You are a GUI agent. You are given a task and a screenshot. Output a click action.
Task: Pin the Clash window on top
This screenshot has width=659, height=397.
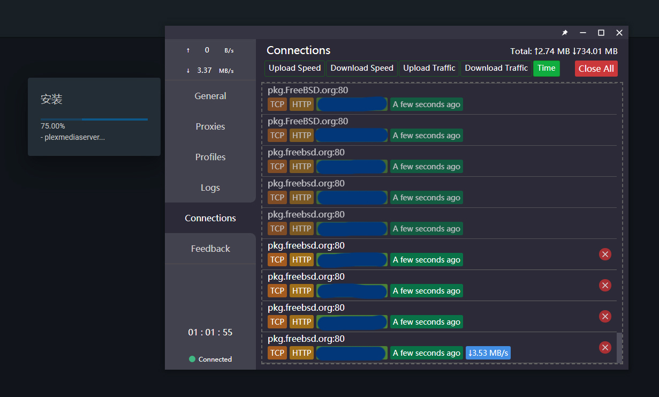pyautogui.click(x=565, y=33)
